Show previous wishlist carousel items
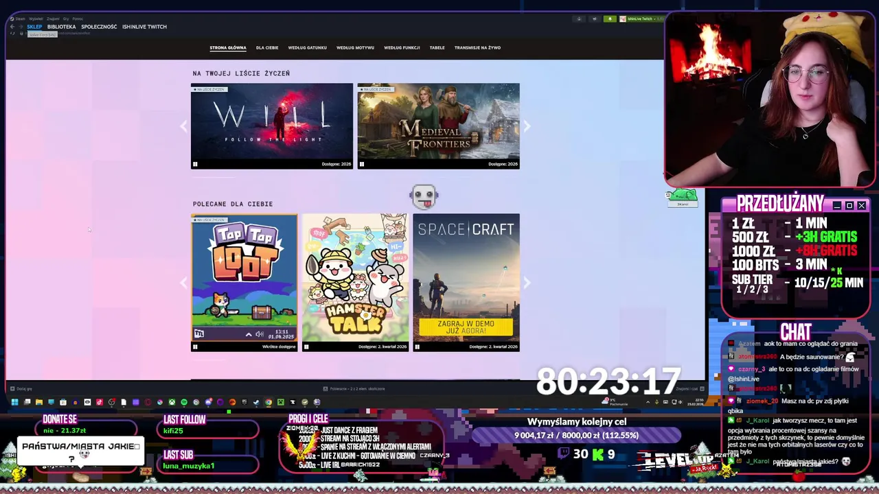 (183, 126)
